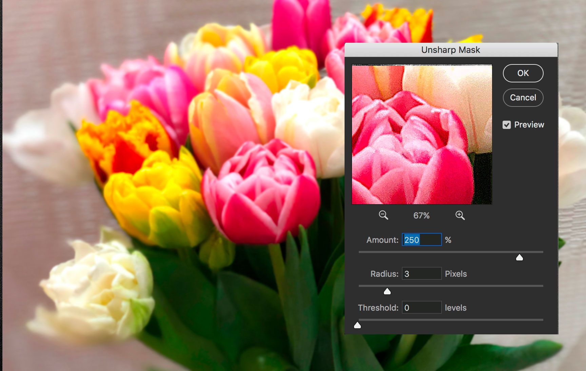Click the Radius pixels value field
This screenshot has height=371, width=586.
(421, 273)
